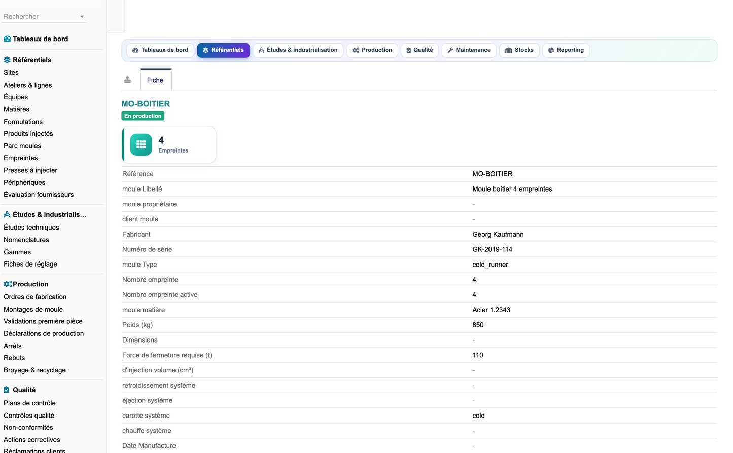Click gears icon on Production top tab
This screenshot has height=453, width=733.
(356, 50)
